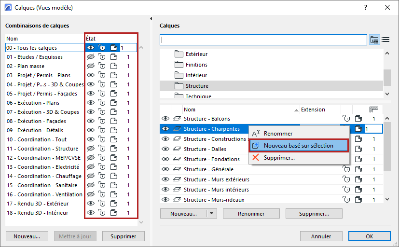The height and width of the screenshot is (247, 399).
Task: Choose Nouveau basé sur sélection
Action: 298,145
